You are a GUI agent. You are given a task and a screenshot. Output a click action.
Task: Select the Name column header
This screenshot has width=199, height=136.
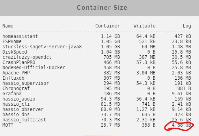[x=8, y=26]
